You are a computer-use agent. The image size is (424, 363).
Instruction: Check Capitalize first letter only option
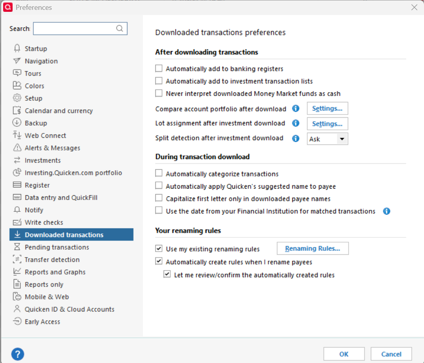[159, 198]
